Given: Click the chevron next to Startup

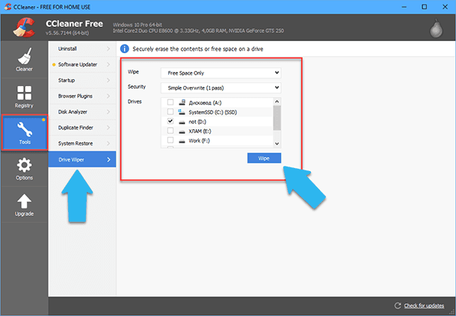Looking at the screenshot, I should tap(108, 80).
